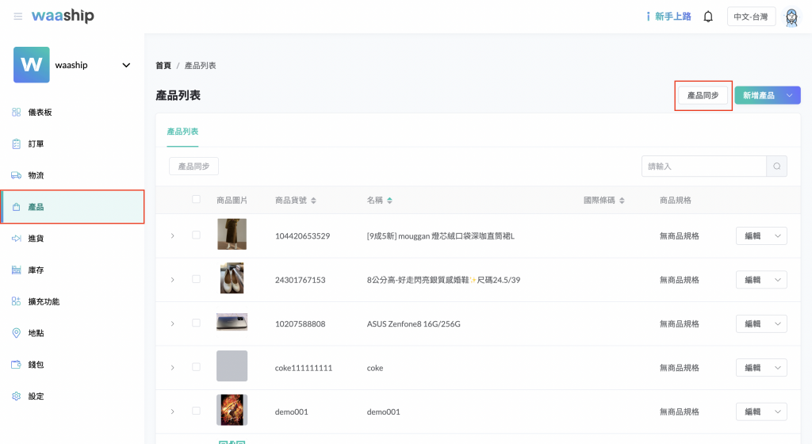This screenshot has width=812, height=444.
Task: Click the search magnifier icon
Action: [x=776, y=166]
